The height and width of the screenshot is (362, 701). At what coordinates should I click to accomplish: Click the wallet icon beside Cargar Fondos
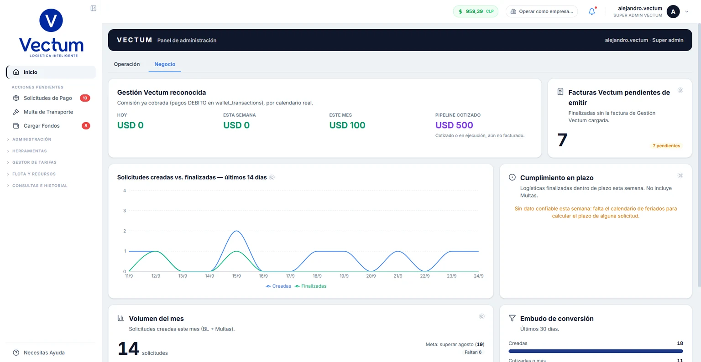point(16,126)
